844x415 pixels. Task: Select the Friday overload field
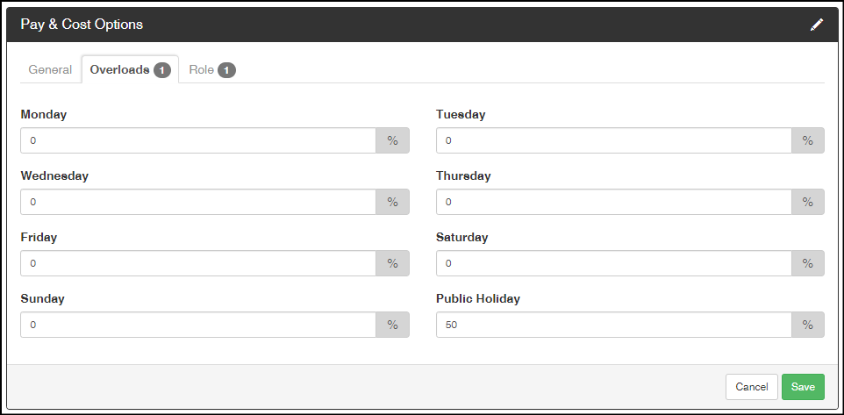[x=198, y=263]
